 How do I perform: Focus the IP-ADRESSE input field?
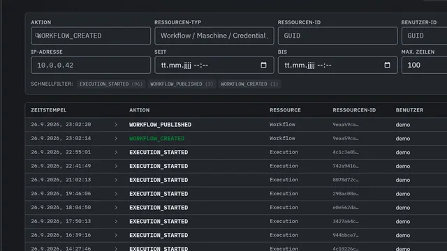91,65
